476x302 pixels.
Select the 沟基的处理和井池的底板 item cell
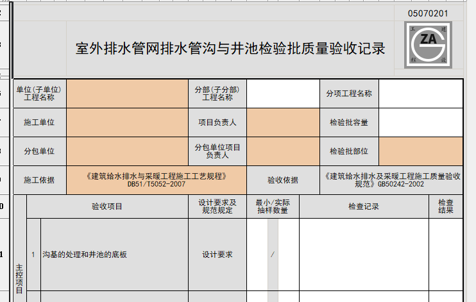tap(114, 255)
